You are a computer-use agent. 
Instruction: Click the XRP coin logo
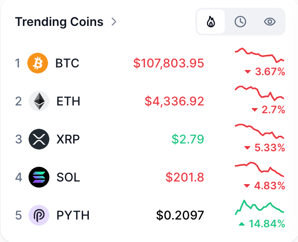[39, 139]
